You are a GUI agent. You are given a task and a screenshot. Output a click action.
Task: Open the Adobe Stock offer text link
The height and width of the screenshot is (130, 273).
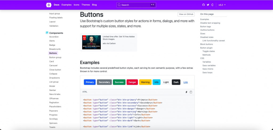119,38
